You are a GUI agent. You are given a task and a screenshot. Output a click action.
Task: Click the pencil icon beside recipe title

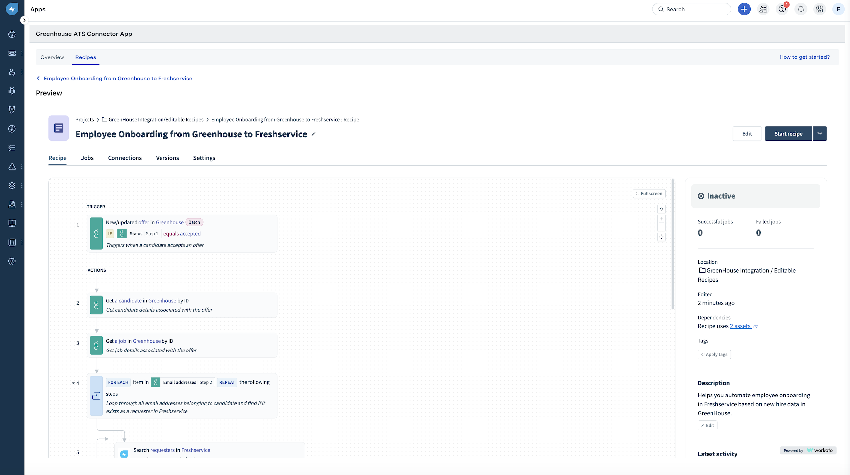(313, 134)
